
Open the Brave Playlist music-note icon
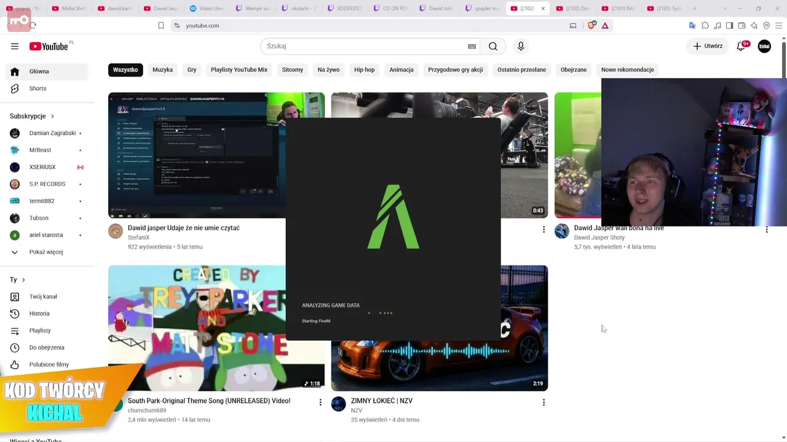(x=717, y=25)
